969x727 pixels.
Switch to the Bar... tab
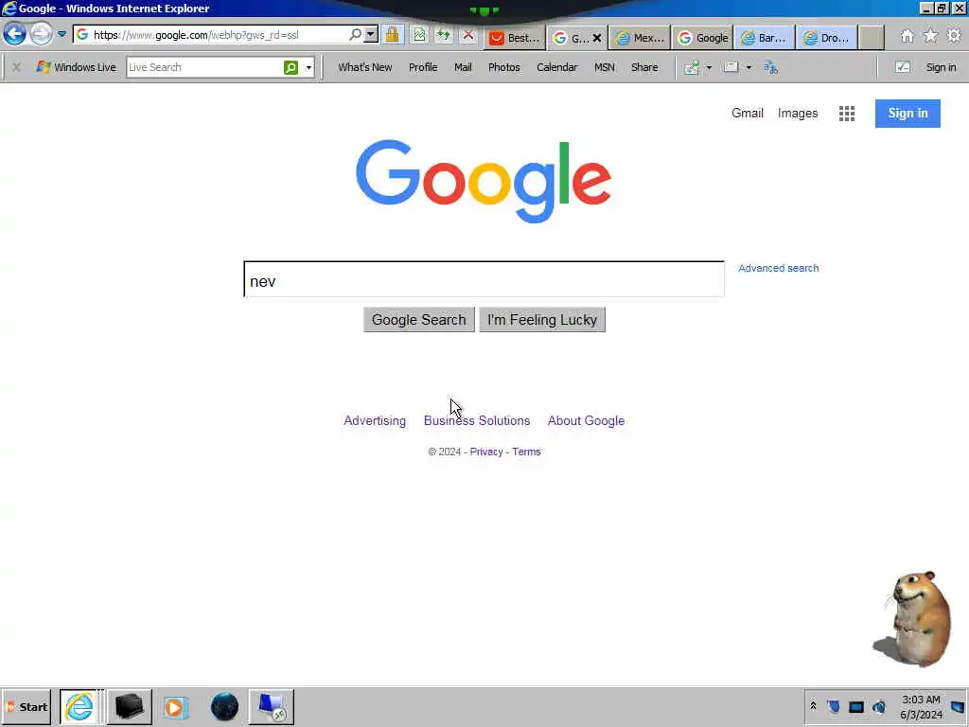pyautogui.click(x=765, y=38)
